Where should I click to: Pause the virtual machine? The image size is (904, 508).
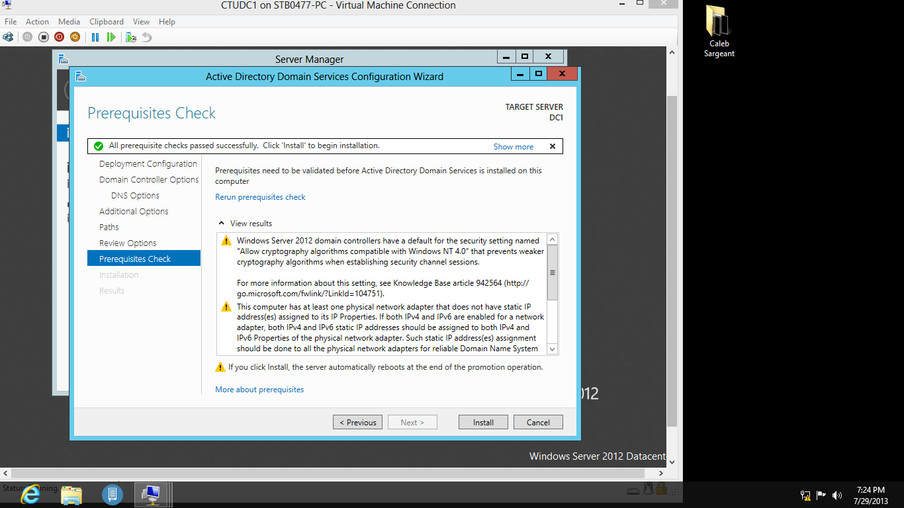pyautogui.click(x=95, y=37)
